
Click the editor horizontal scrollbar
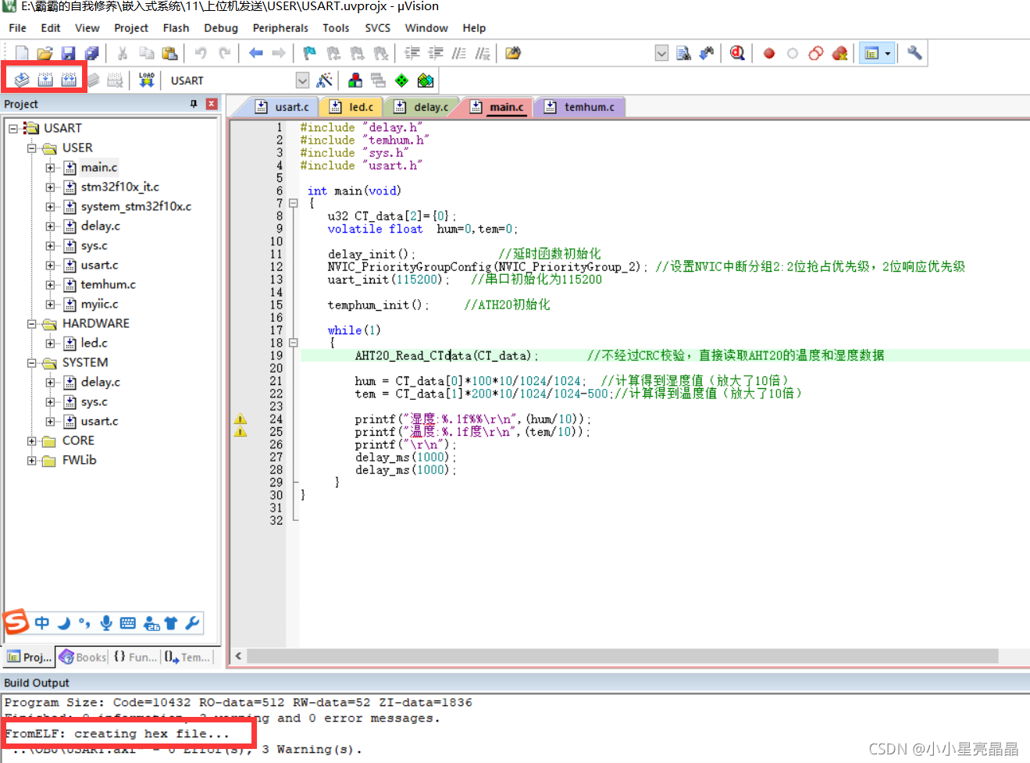[622, 656]
